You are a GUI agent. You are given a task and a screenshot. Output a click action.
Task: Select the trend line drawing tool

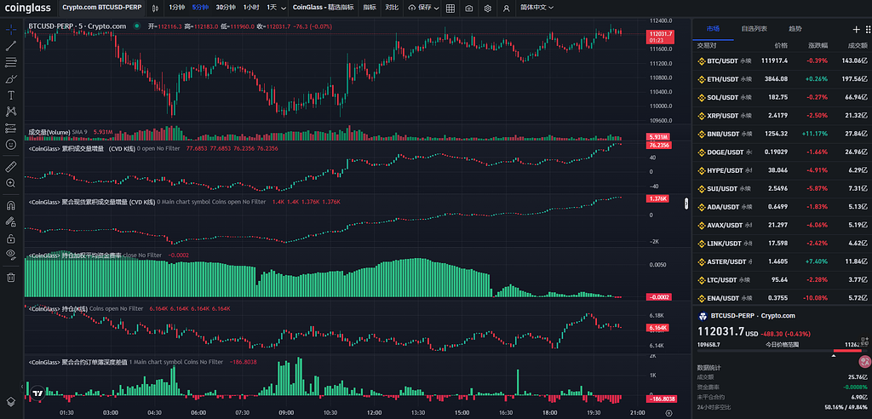[x=11, y=46]
